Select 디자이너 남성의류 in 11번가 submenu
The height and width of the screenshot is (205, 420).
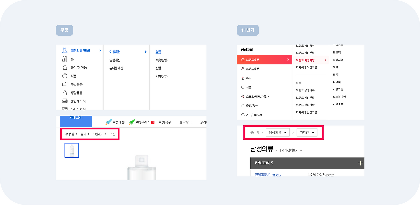point(306,112)
